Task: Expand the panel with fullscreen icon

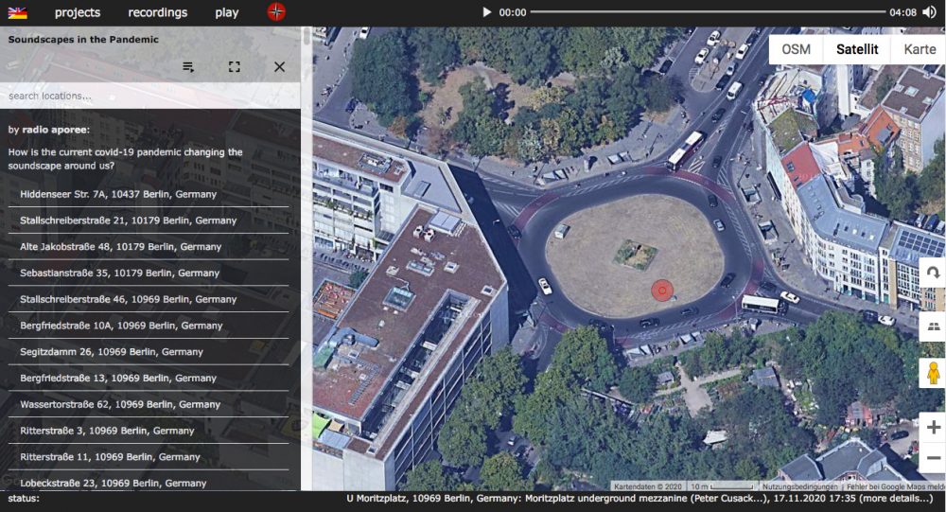Action: 235,67
